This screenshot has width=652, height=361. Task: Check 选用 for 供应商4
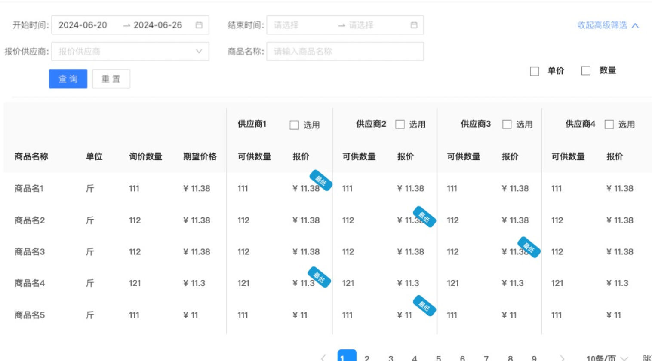pyautogui.click(x=609, y=125)
